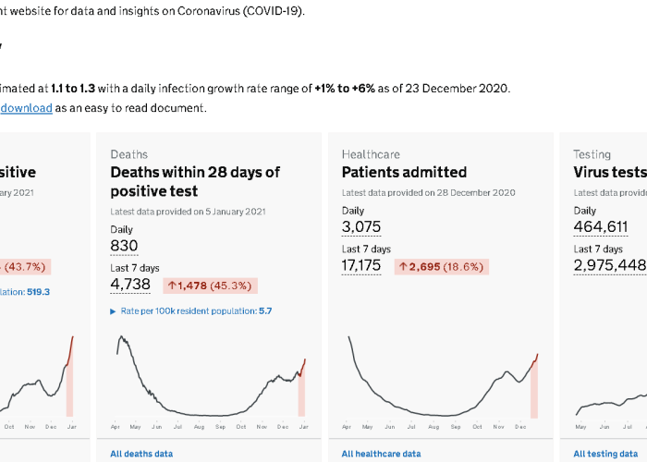Go to All healthcare data

click(x=381, y=454)
